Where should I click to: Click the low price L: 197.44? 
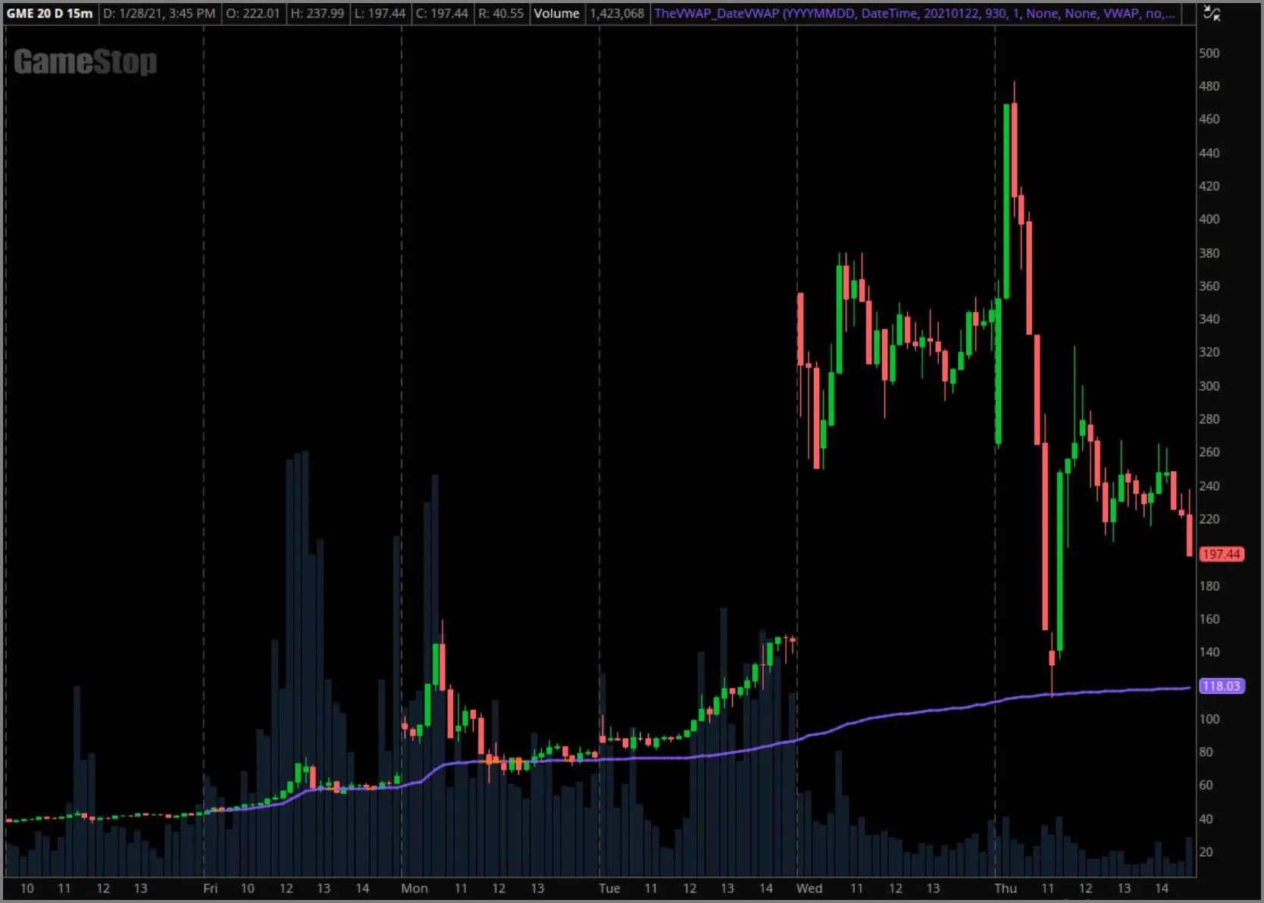(x=380, y=14)
